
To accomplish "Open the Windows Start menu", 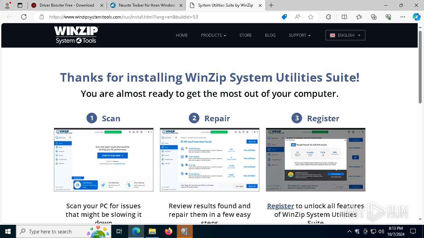I will pos(8,231).
